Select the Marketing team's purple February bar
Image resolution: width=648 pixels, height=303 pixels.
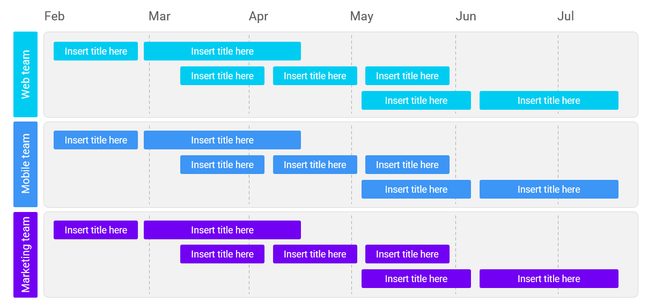click(x=95, y=230)
